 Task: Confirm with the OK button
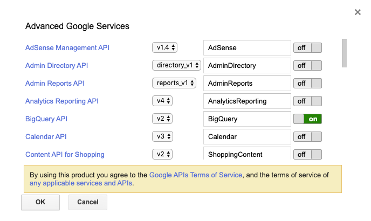pyautogui.click(x=40, y=202)
